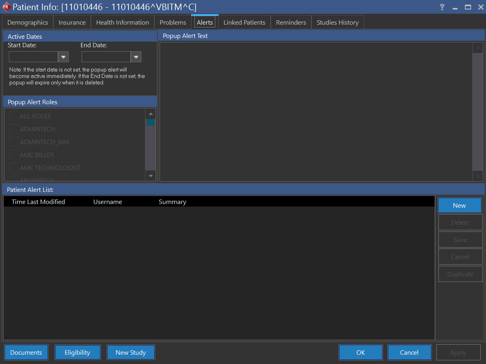Screen dimensions: 486x364
Task: Open the Linked Patients tab
Action: pos(244,22)
